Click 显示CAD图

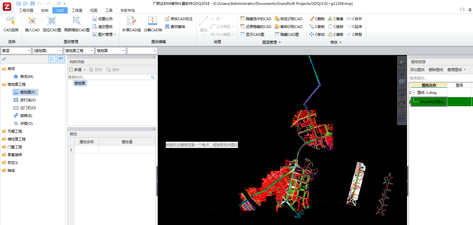coord(252,34)
